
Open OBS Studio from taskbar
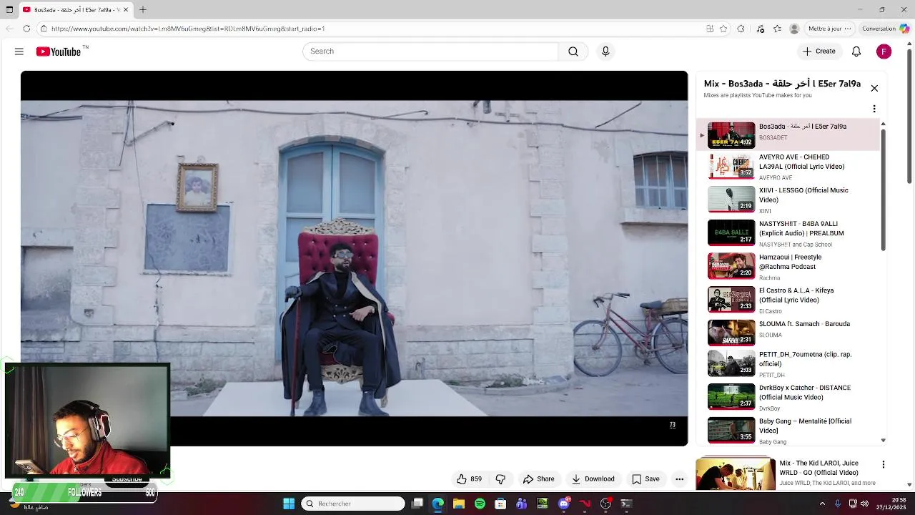[605, 504]
